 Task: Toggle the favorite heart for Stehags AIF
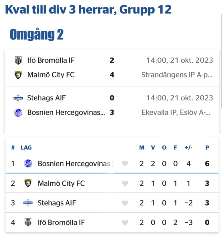pos(125,203)
